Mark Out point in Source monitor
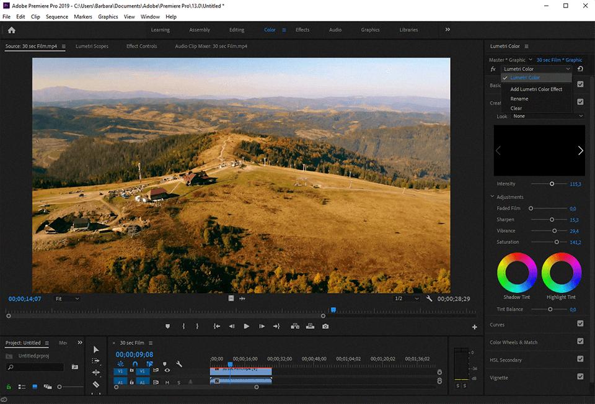This screenshot has height=404, width=595. [197, 326]
